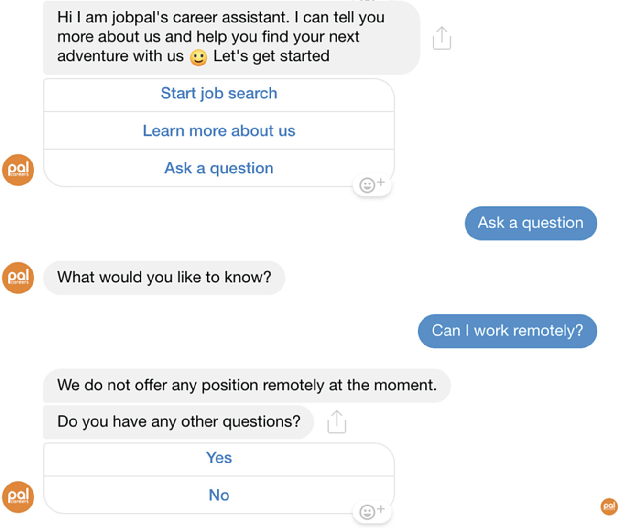Click the share icon beside the greeting message
619x528 pixels.
point(442,38)
